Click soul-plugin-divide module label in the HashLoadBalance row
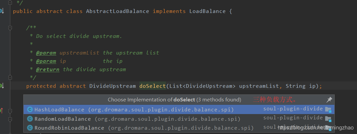Image resolution: width=357 pixels, height=134 pixels. pyautogui.click(x=293, y=109)
